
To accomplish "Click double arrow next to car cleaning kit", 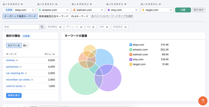I will (26, 73).
